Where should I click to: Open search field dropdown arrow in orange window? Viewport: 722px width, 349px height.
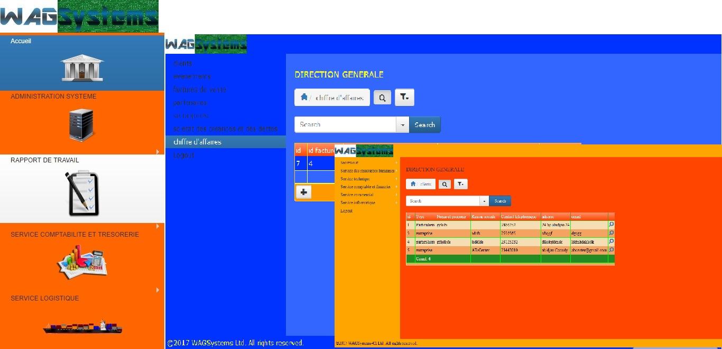484,201
